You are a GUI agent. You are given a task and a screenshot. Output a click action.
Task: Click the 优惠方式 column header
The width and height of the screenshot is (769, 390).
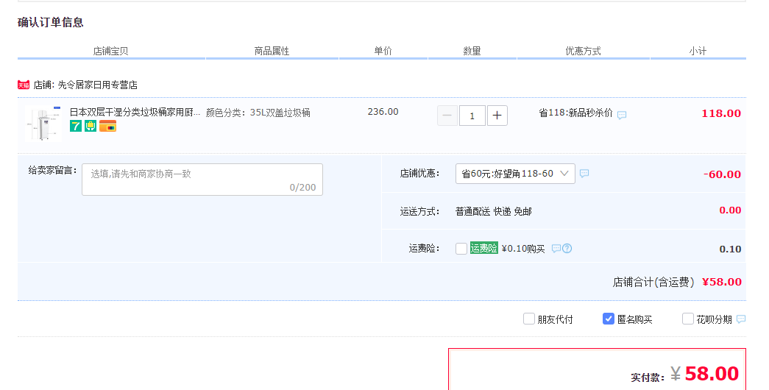[x=583, y=51]
